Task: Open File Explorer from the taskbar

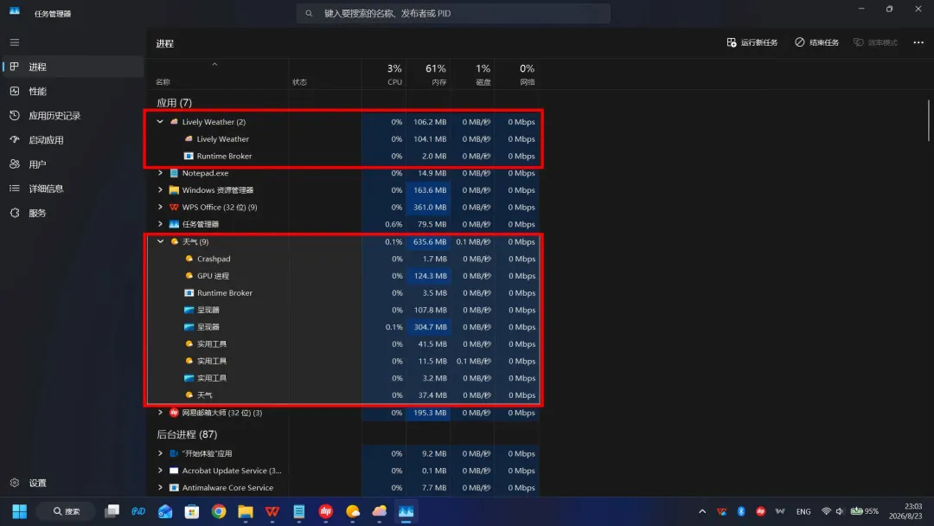Action: (246, 511)
